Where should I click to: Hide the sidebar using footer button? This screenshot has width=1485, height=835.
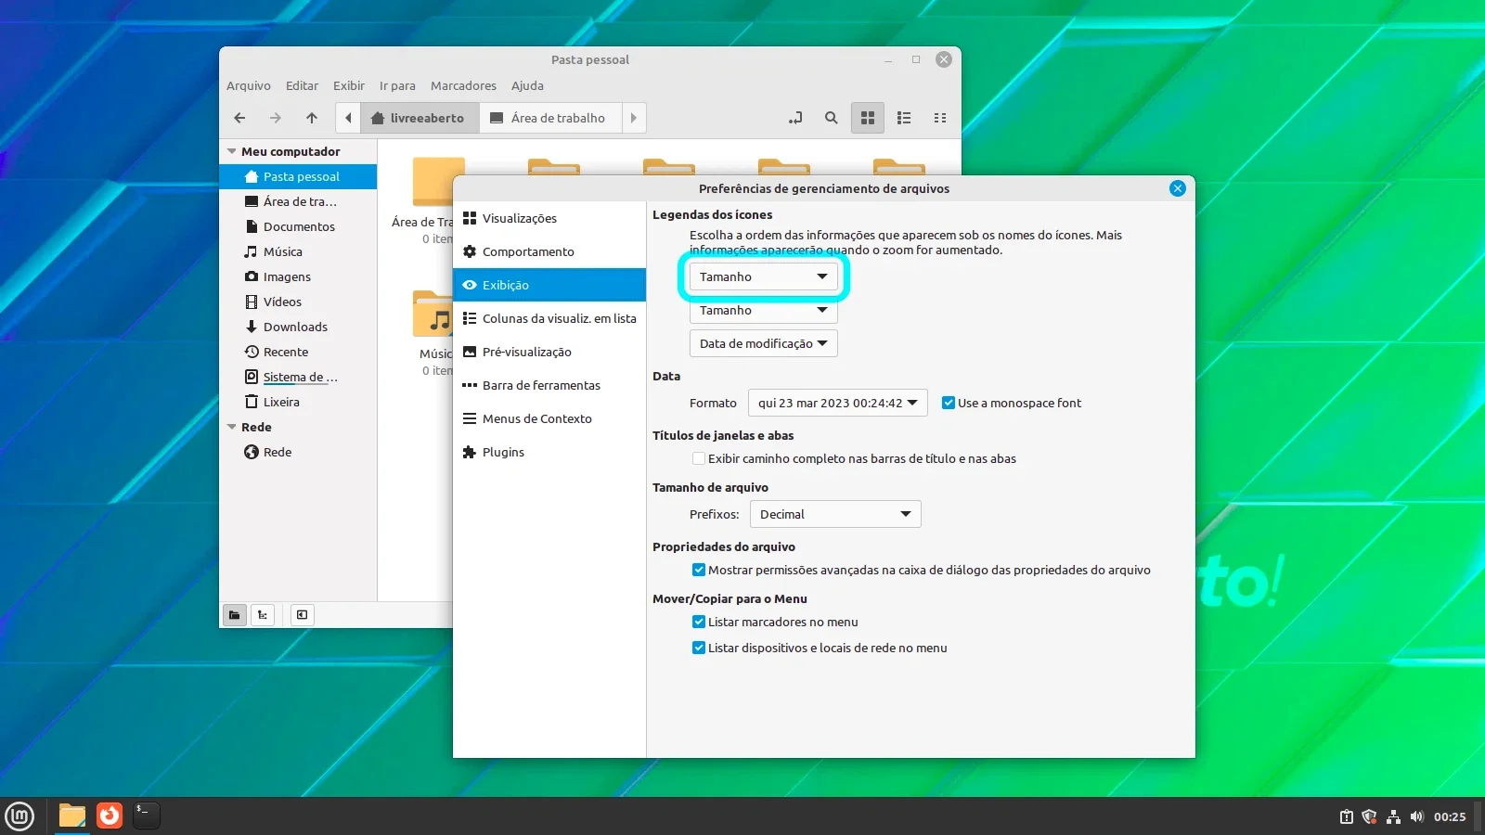pos(303,615)
